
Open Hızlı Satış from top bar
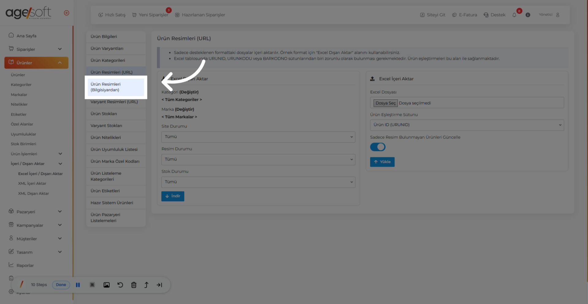pyautogui.click(x=112, y=15)
